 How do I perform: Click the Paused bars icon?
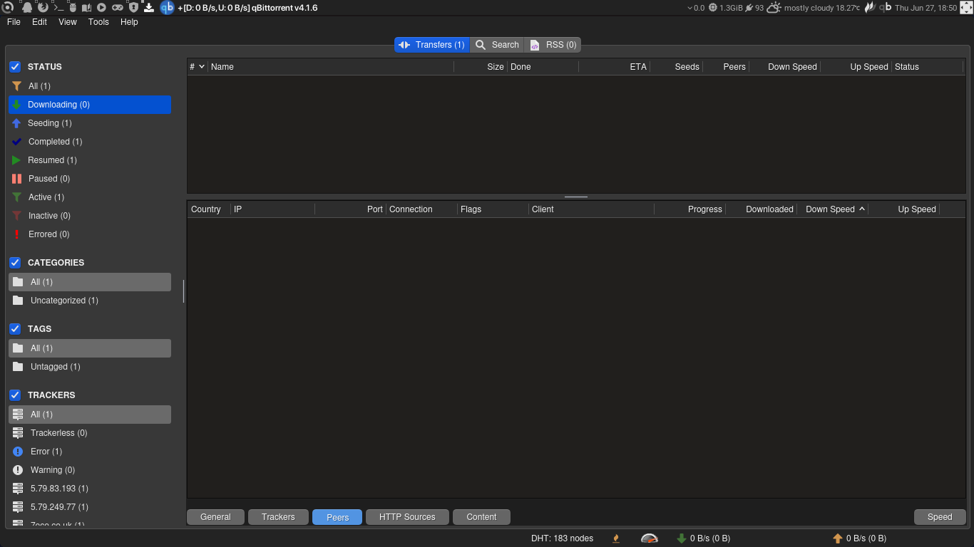coord(17,179)
